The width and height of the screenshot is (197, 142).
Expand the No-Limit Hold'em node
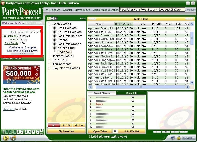click(x=54, y=32)
